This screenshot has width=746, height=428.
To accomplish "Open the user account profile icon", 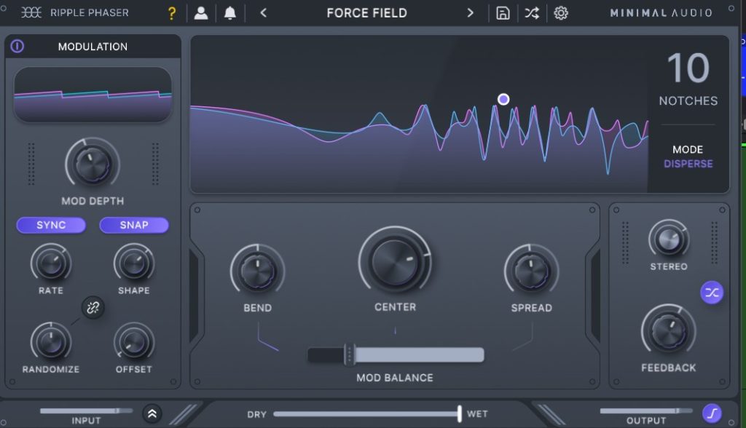I will click(x=200, y=13).
